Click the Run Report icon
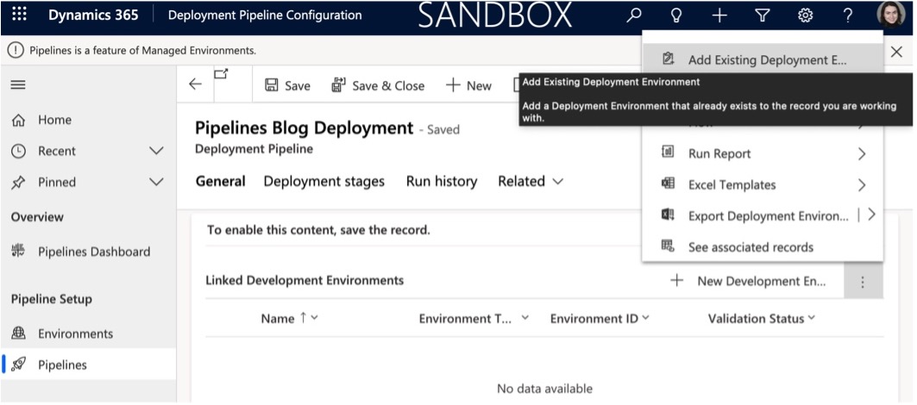Screen dimensions: 917x405 pyautogui.click(x=668, y=153)
